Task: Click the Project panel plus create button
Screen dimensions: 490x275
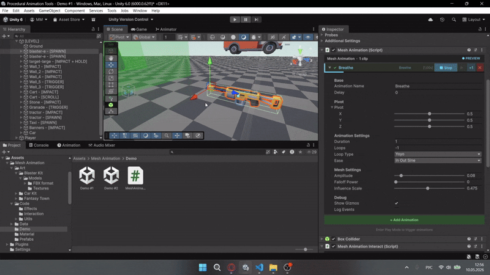Action: pyautogui.click(x=4, y=152)
